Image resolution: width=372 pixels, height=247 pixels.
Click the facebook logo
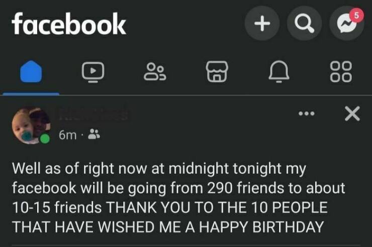(68, 24)
